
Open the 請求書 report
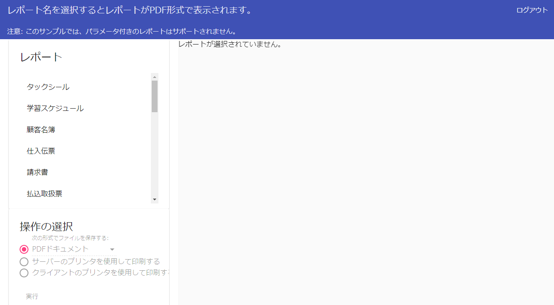(x=37, y=172)
